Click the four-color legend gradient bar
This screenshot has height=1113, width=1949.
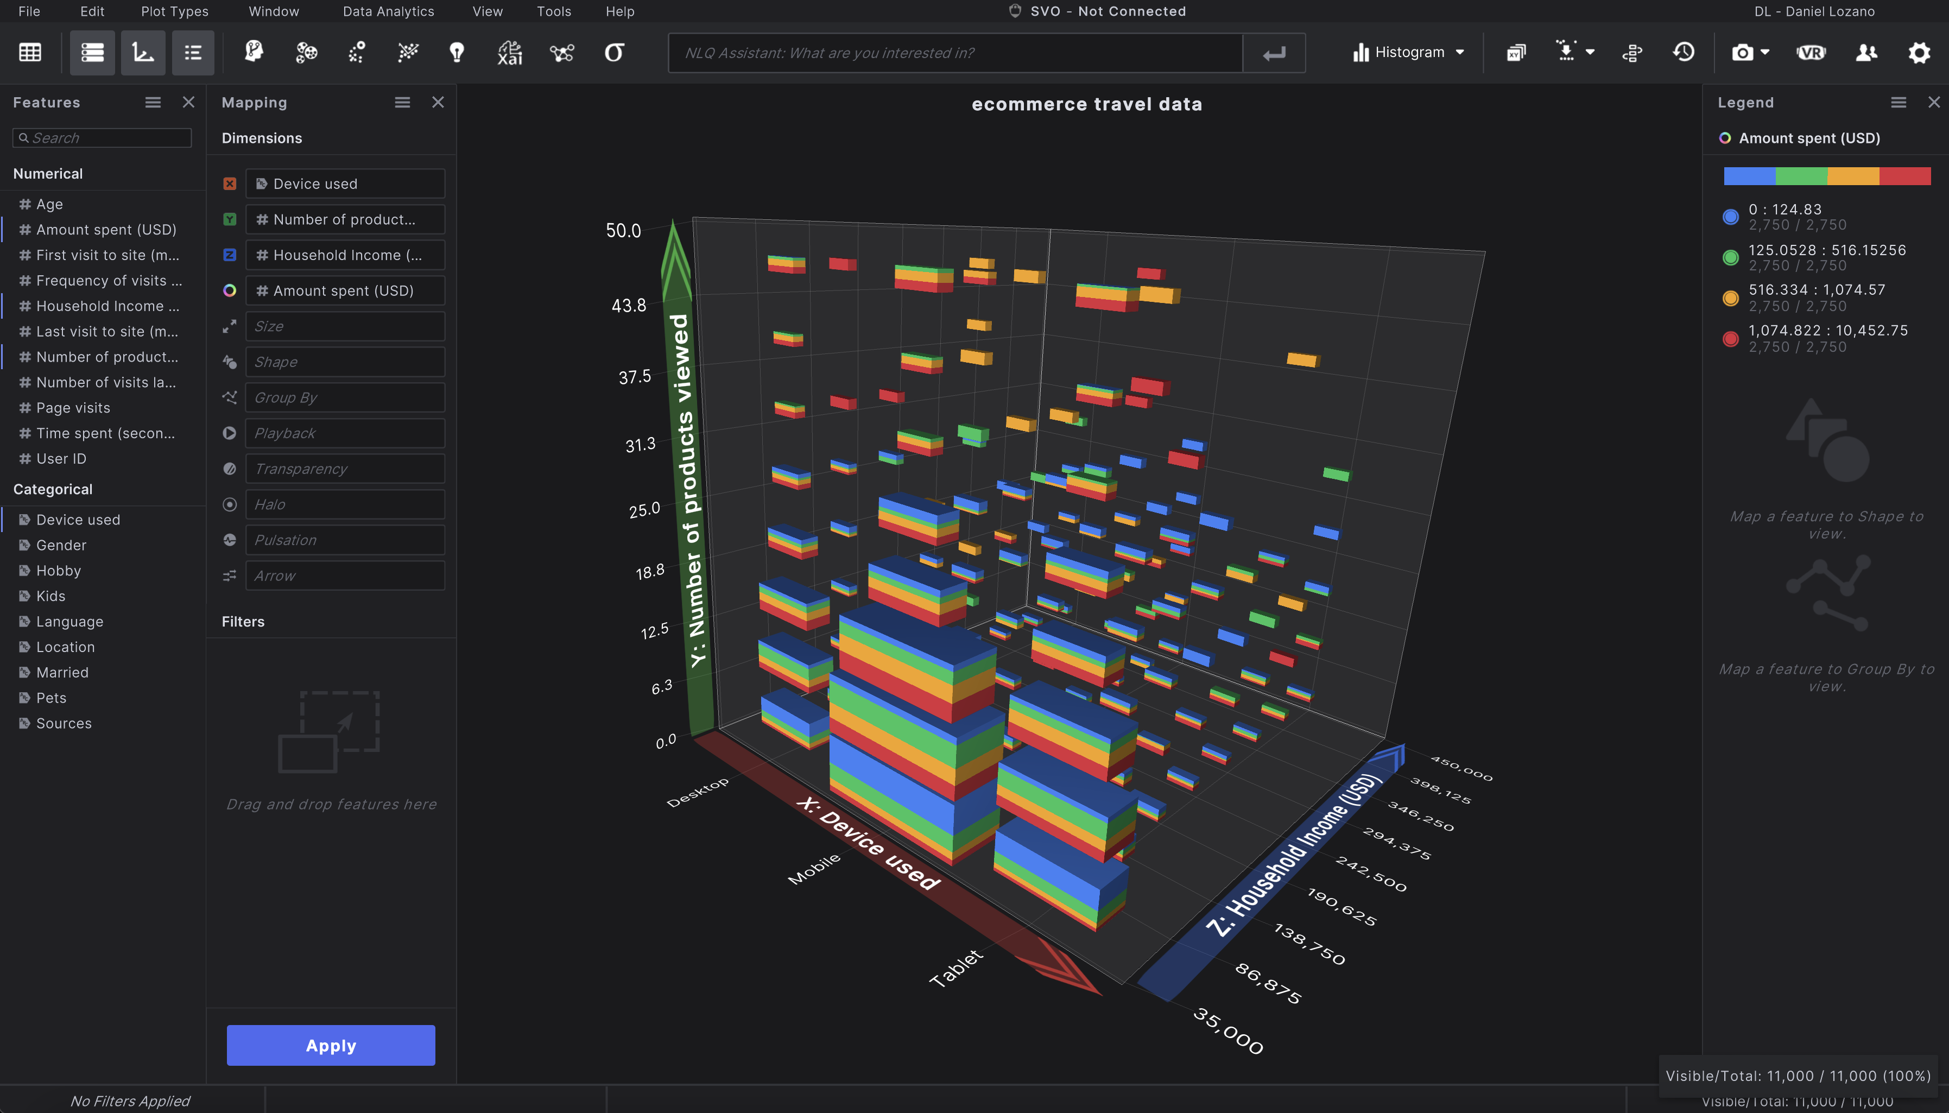click(x=1827, y=176)
